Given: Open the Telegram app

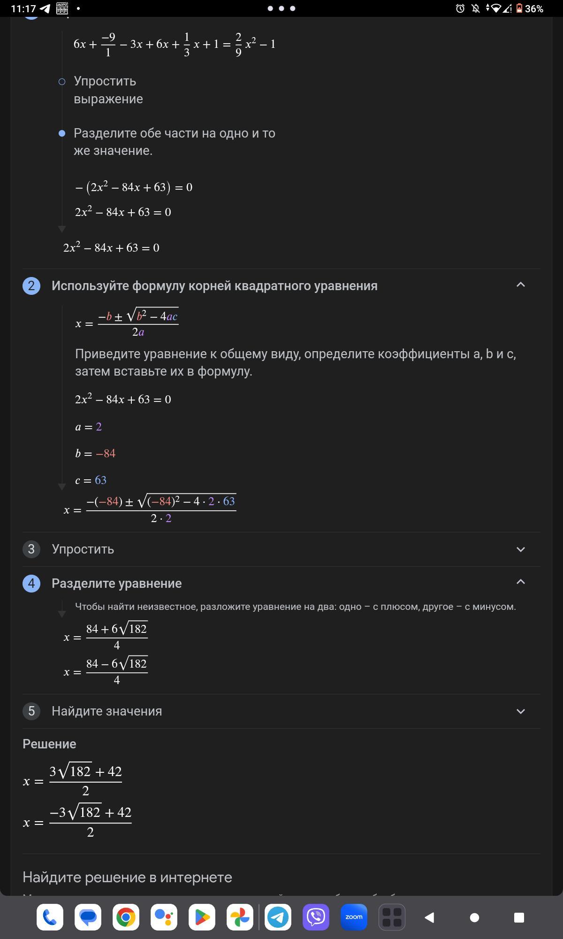Looking at the screenshot, I should tap(278, 917).
